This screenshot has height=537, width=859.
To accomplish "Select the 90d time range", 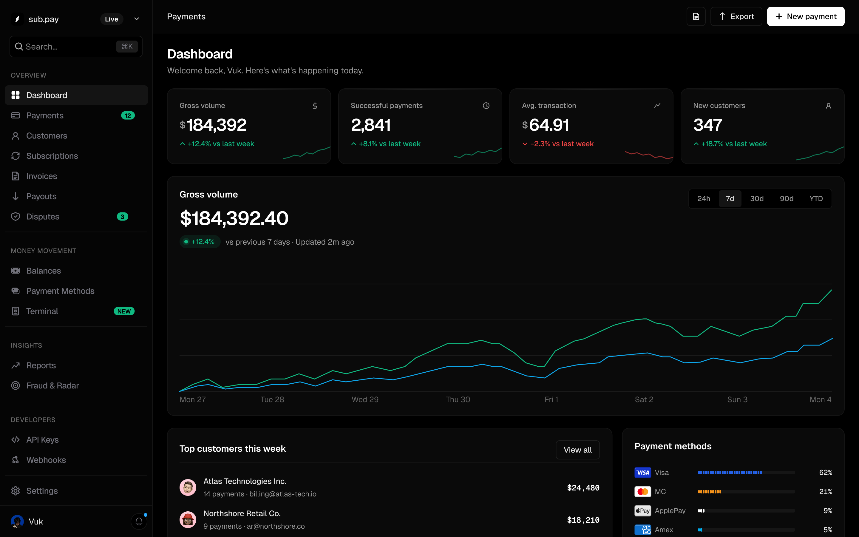I will tap(787, 198).
